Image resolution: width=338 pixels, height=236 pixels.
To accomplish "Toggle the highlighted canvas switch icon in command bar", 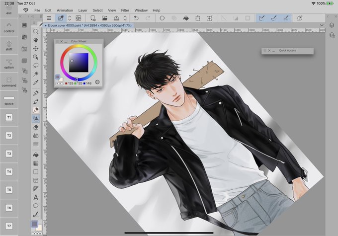I will [61, 18].
